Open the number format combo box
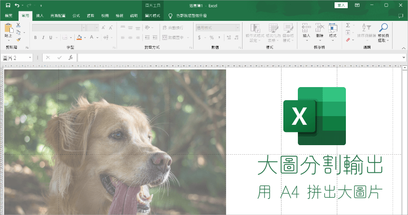 point(218,28)
